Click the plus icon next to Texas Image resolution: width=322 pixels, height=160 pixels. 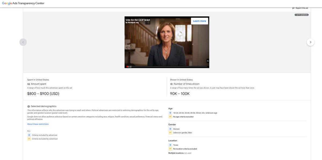tap(170, 145)
